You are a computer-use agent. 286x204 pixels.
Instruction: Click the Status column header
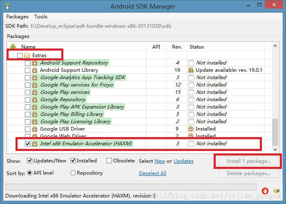point(197,47)
